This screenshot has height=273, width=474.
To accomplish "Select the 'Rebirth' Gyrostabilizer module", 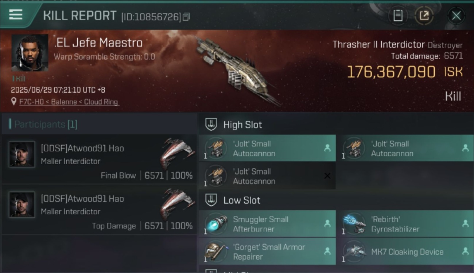I will coord(405,224).
